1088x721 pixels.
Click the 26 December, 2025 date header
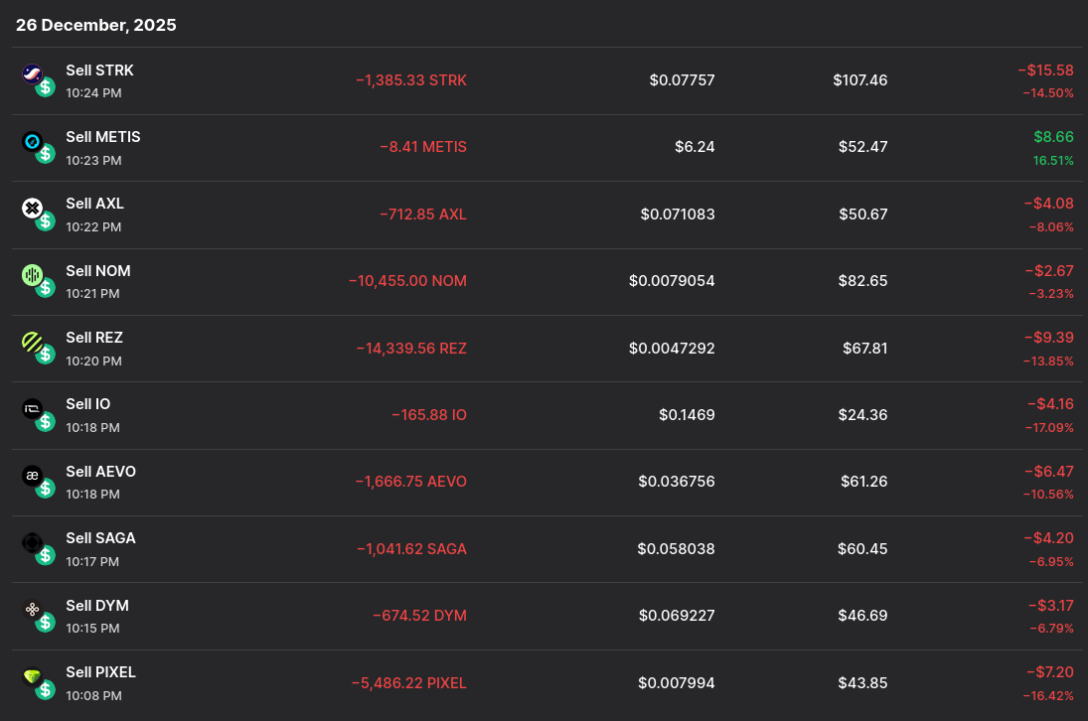96,26
